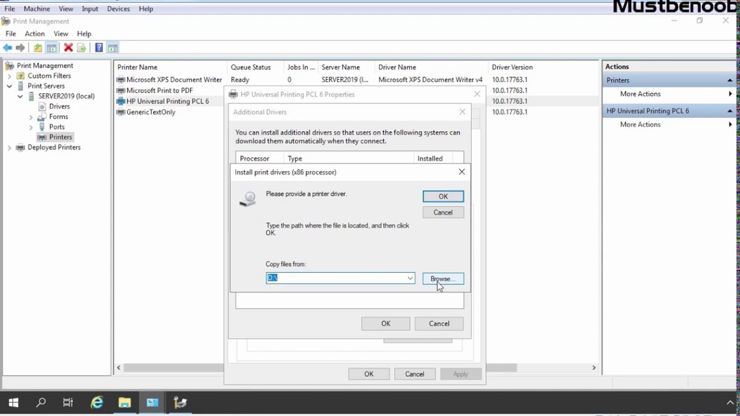The height and width of the screenshot is (416, 740).
Task: Select the Printers node in the tree
Action: [x=61, y=137]
